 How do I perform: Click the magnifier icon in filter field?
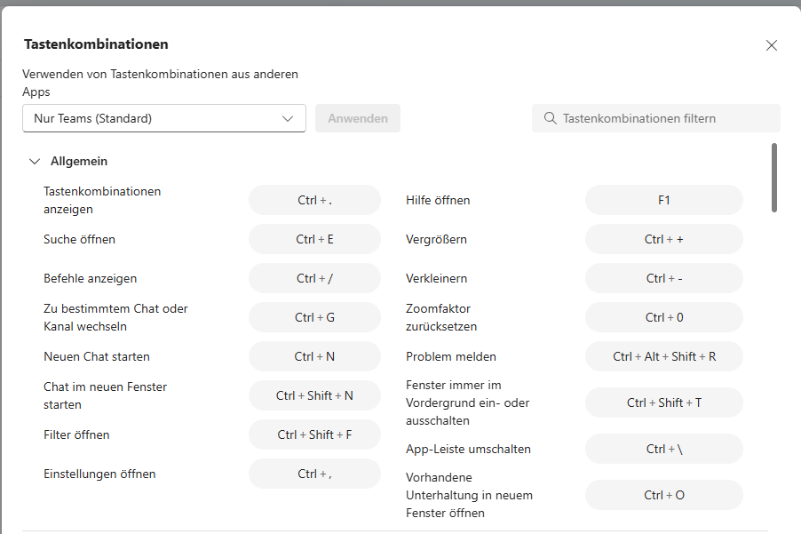[551, 118]
